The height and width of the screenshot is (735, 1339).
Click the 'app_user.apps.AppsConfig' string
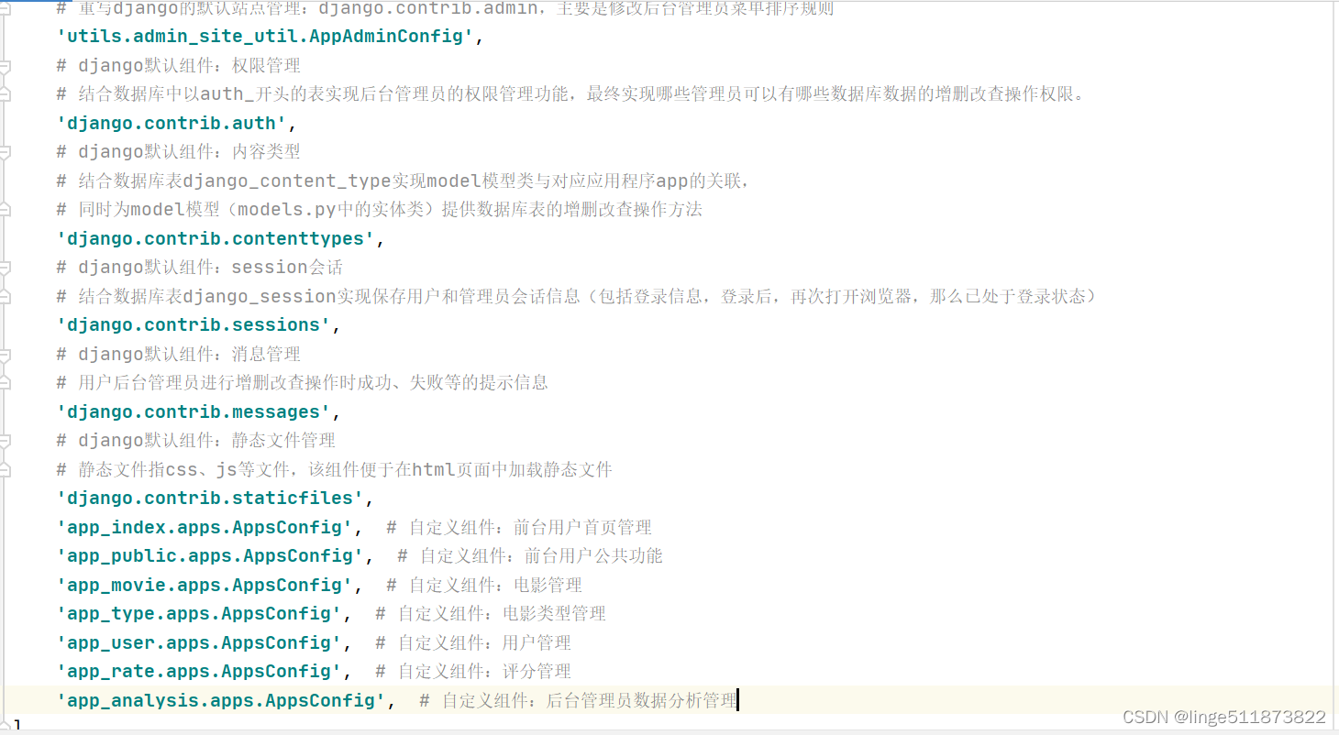point(199,642)
